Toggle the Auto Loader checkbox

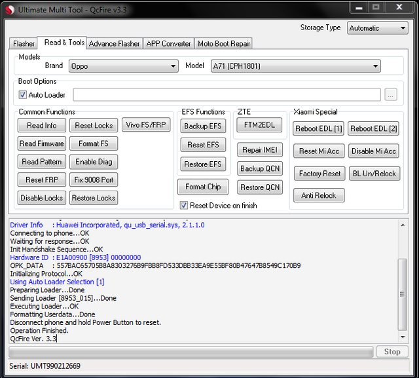click(23, 94)
